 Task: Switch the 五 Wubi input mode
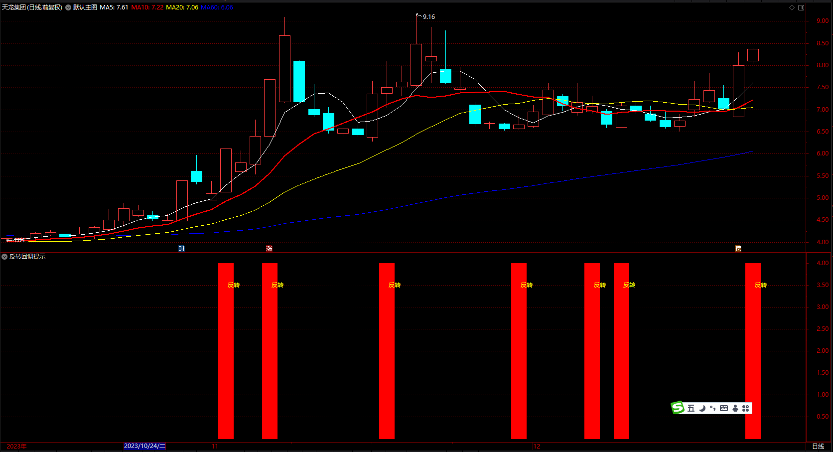click(691, 408)
